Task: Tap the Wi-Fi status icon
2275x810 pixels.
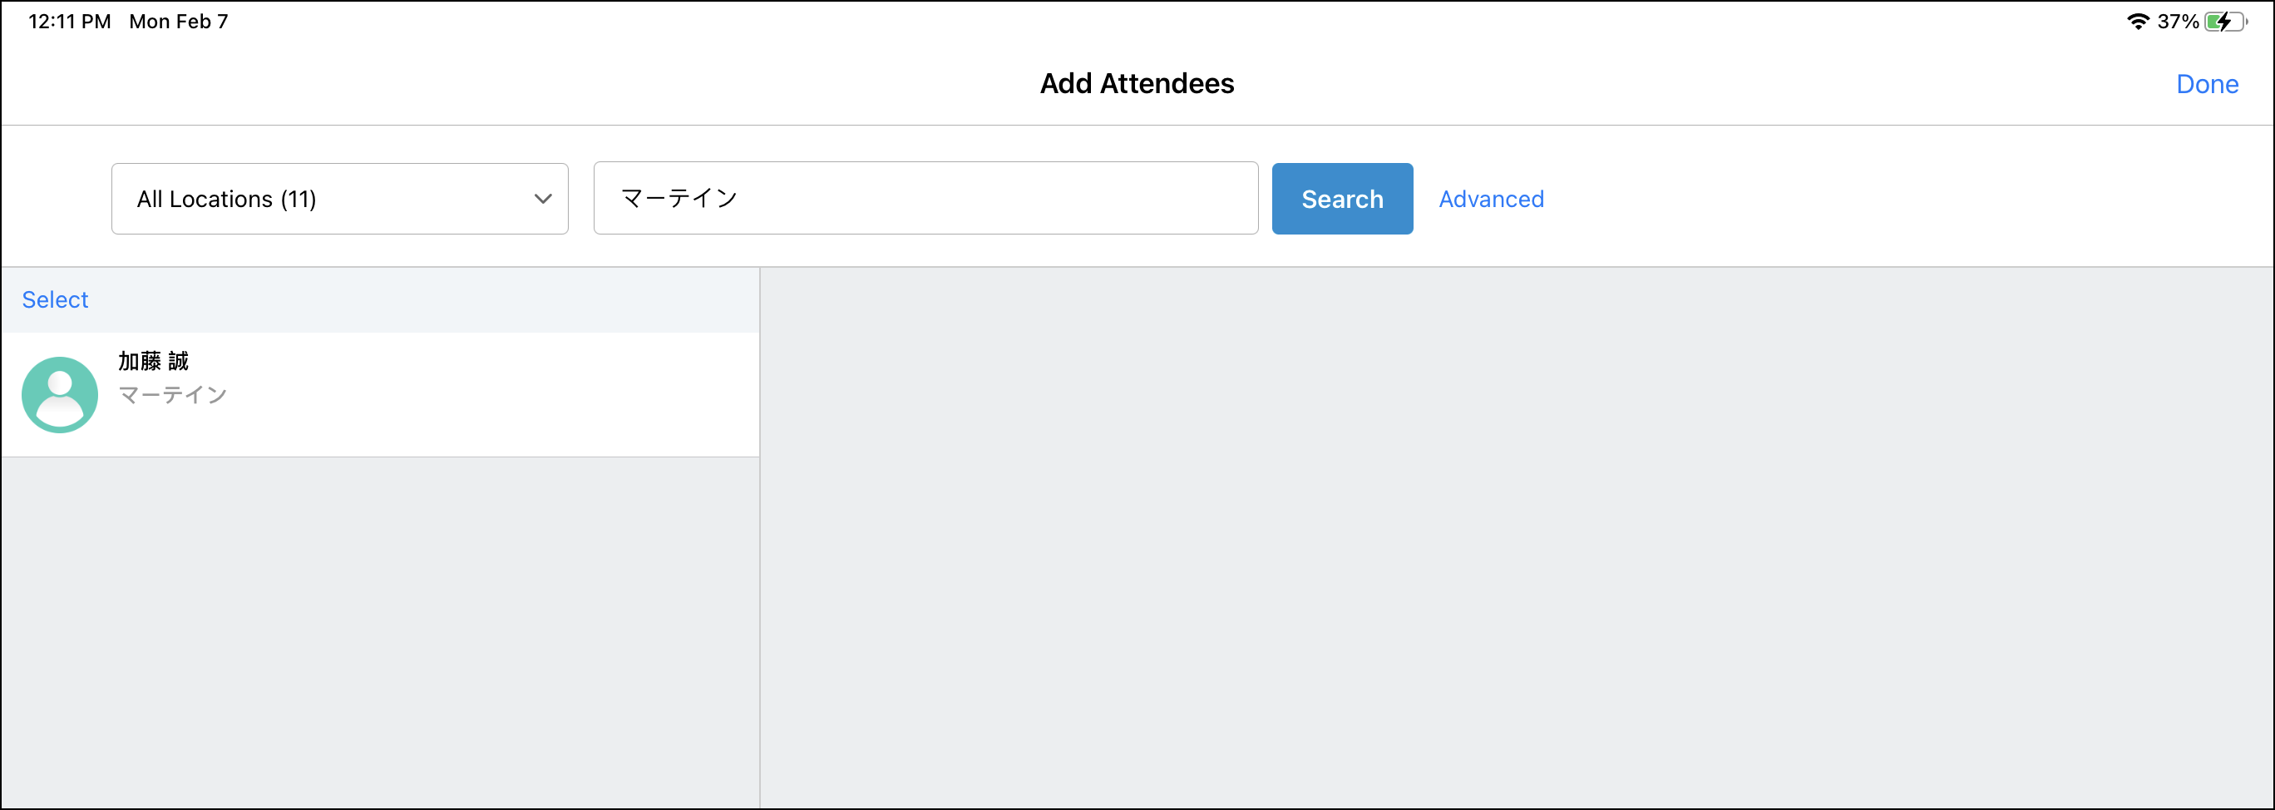Action: coord(2137,21)
